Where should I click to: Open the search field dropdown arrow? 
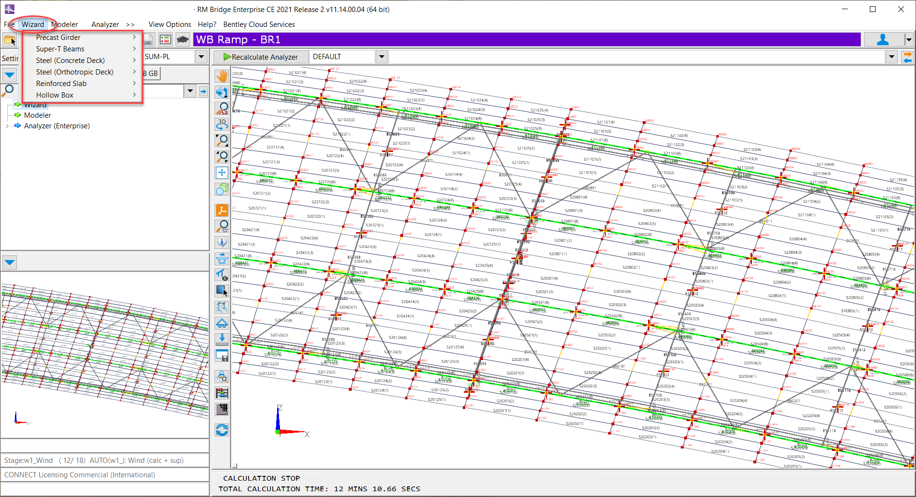190,91
